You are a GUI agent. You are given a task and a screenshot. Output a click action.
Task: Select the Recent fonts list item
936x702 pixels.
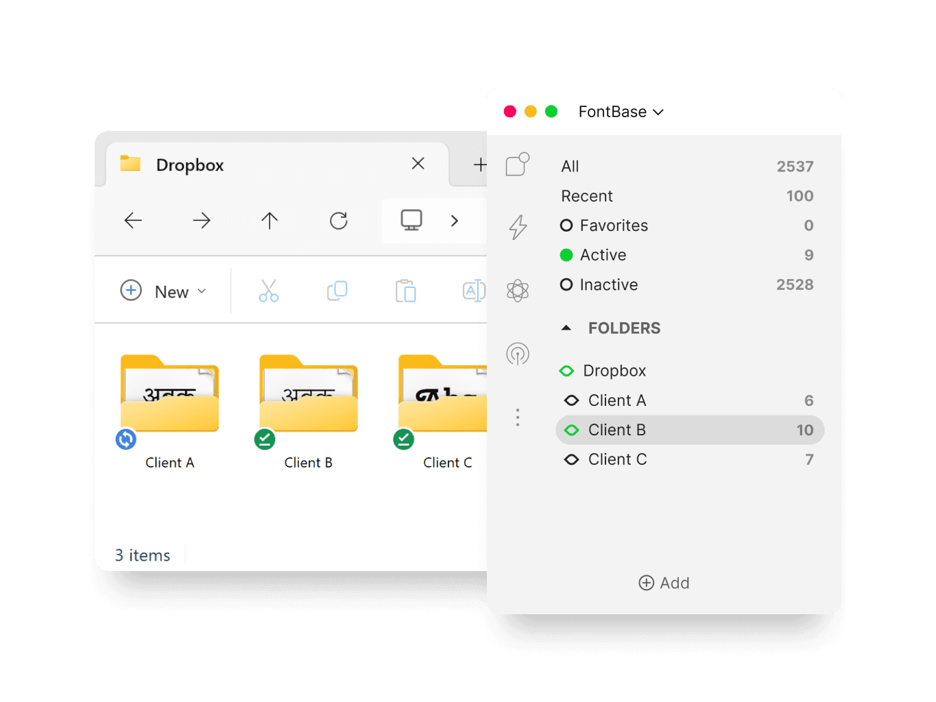pos(587,196)
